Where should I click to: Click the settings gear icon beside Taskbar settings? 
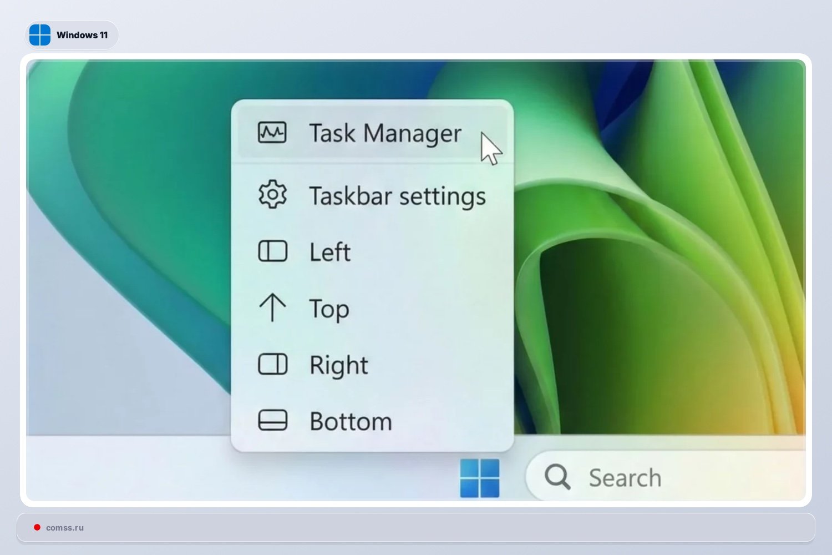(273, 194)
